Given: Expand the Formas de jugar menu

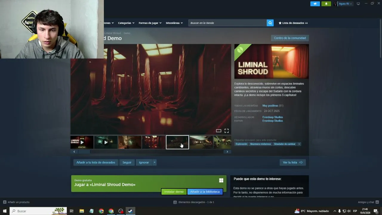Looking at the screenshot, I should point(150,23).
